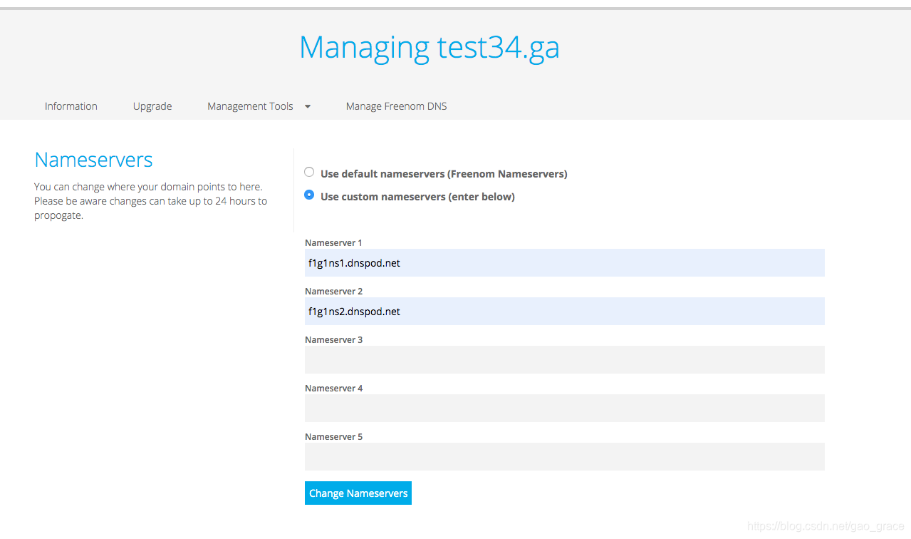Click the Nameserver 3 label

coord(334,340)
